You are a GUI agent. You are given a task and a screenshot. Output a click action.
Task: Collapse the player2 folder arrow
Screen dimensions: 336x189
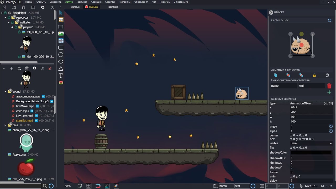[x=12, y=27]
